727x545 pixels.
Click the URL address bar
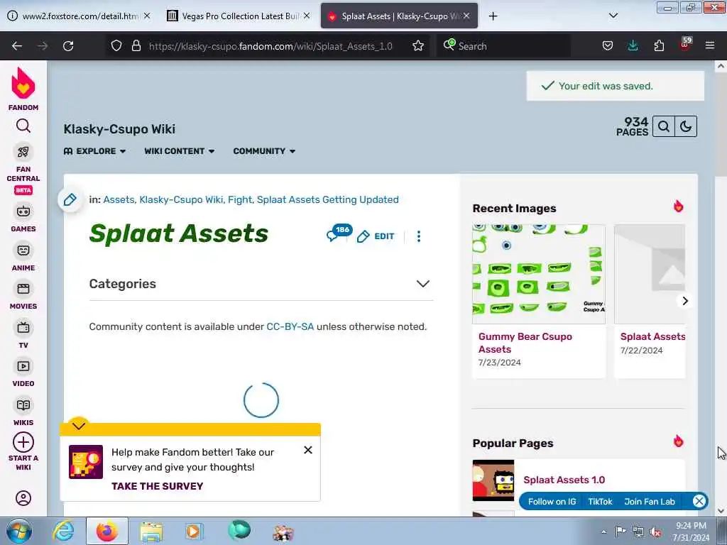(x=270, y=46)
